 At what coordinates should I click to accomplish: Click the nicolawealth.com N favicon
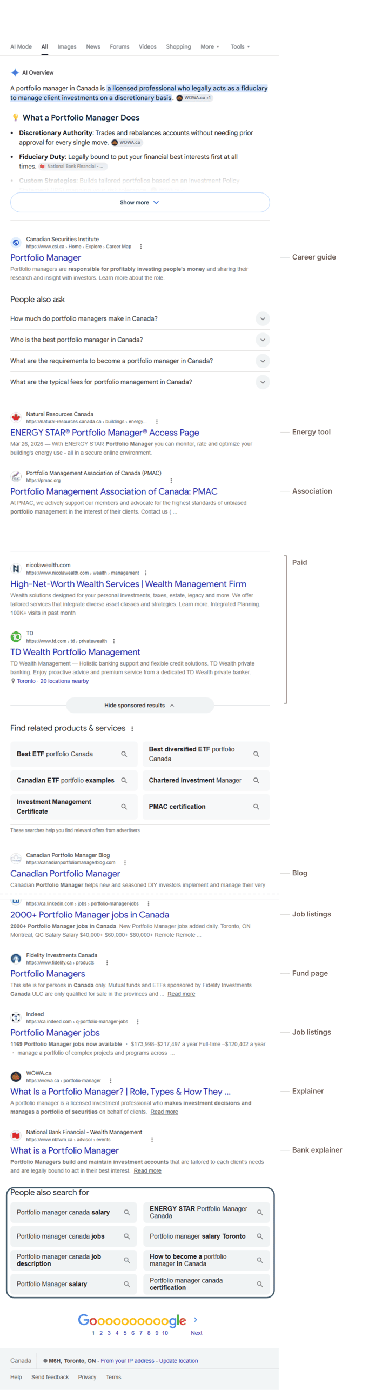[x=16, y=569]
